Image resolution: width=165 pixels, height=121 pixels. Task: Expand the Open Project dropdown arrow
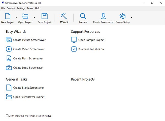pyautogui.click(x=34, y=18)
